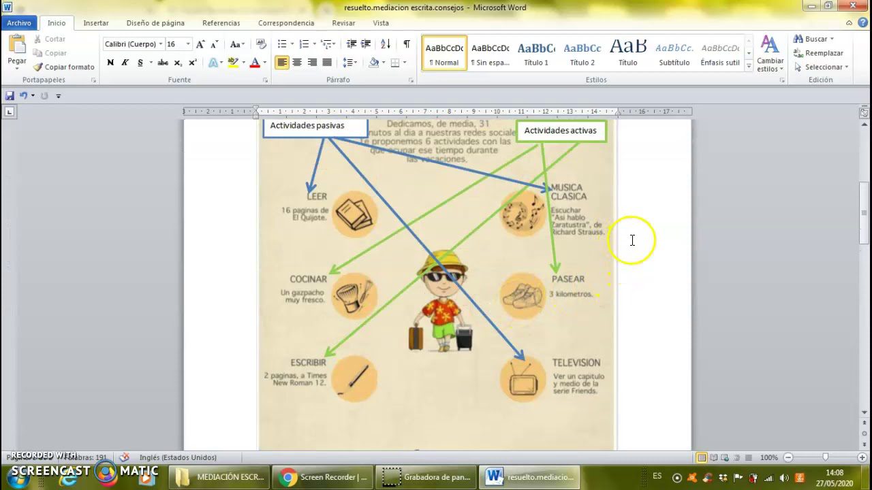
Task: Click the increase font size icon
Action: [200, 44]
